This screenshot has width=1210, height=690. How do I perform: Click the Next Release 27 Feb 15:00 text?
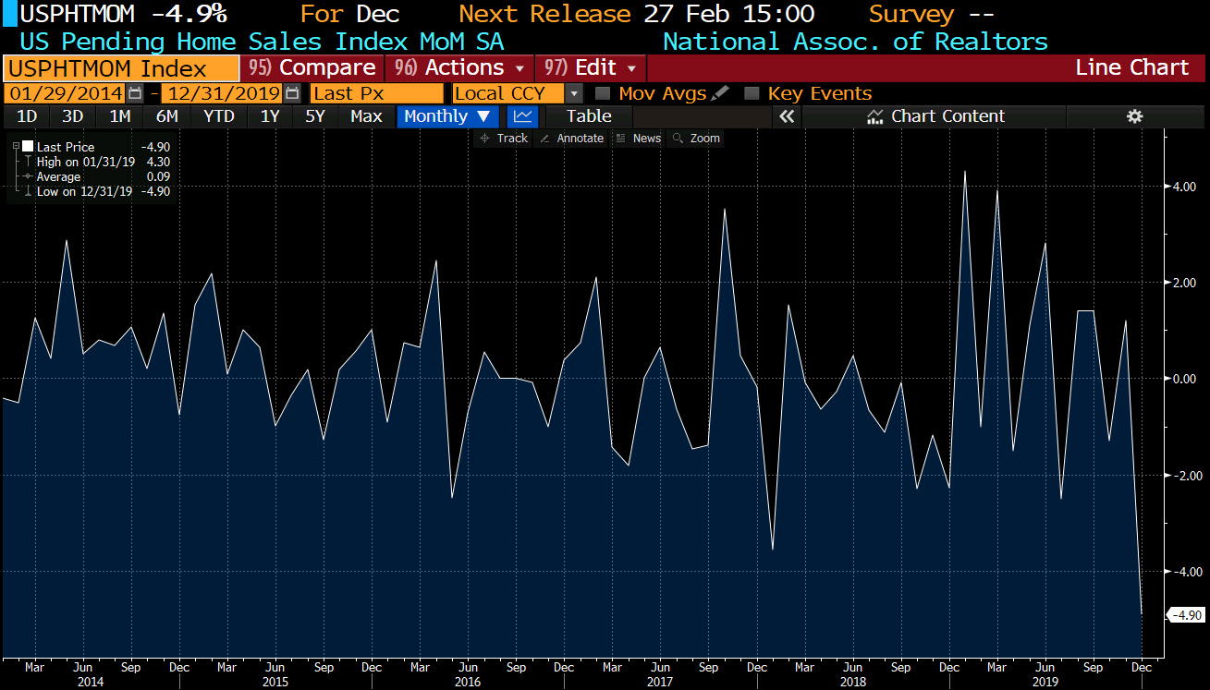click(x=638, y=14)
